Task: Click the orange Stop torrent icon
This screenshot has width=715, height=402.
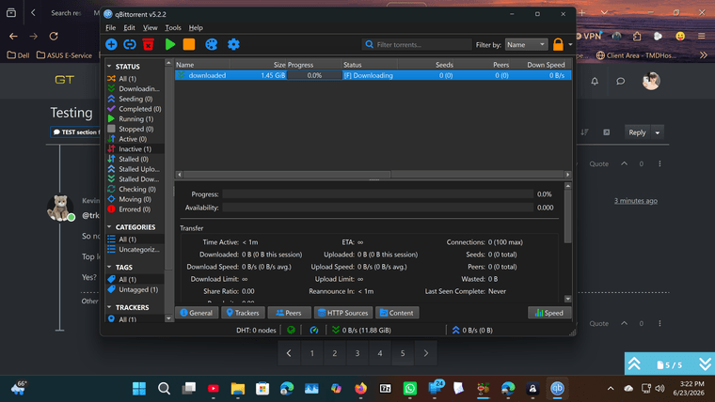Action: (x=189, y=44)
